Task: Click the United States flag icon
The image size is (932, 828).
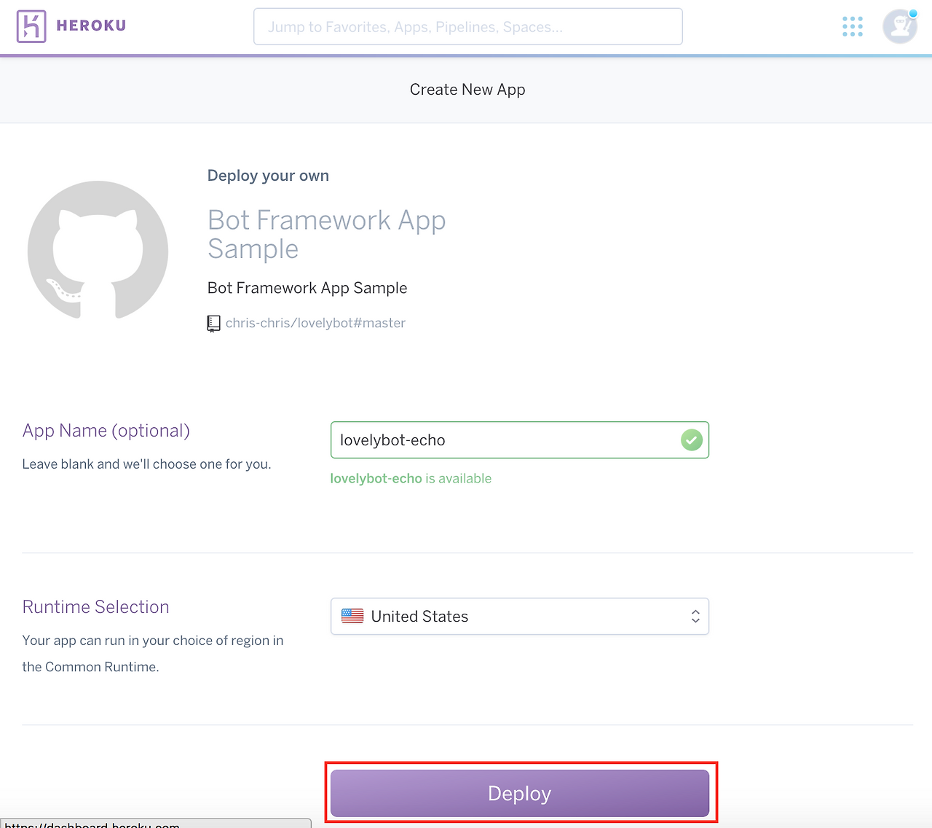Action: [352, 616]
